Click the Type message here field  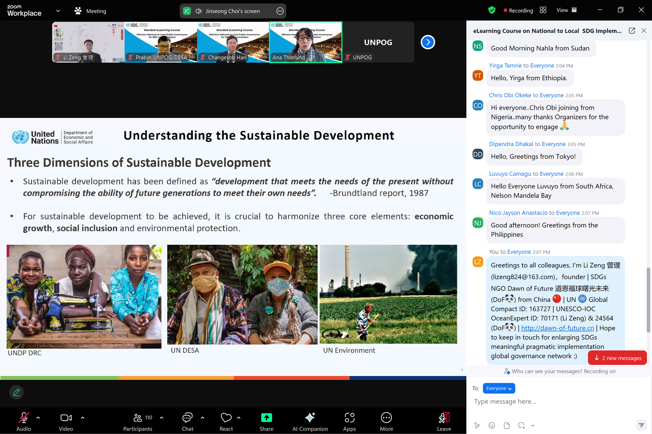click(557, 401)
